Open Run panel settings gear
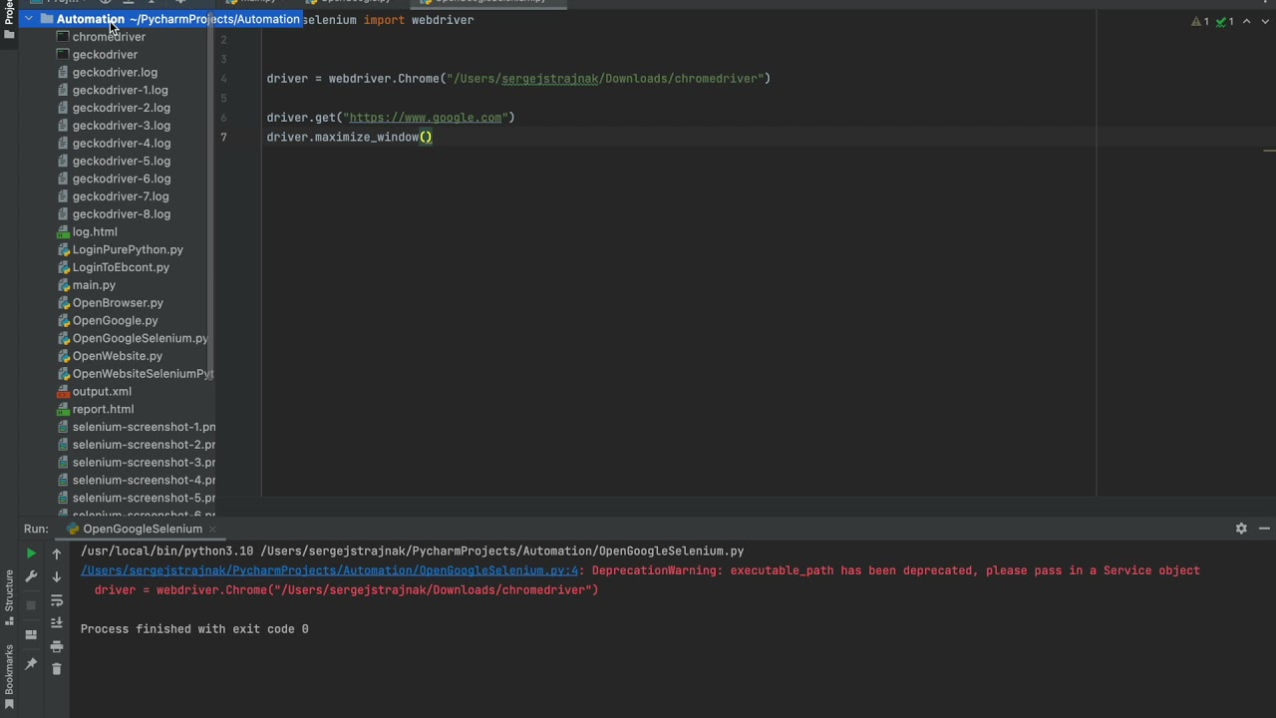 pyautogui.click(x=1241, y=529)
